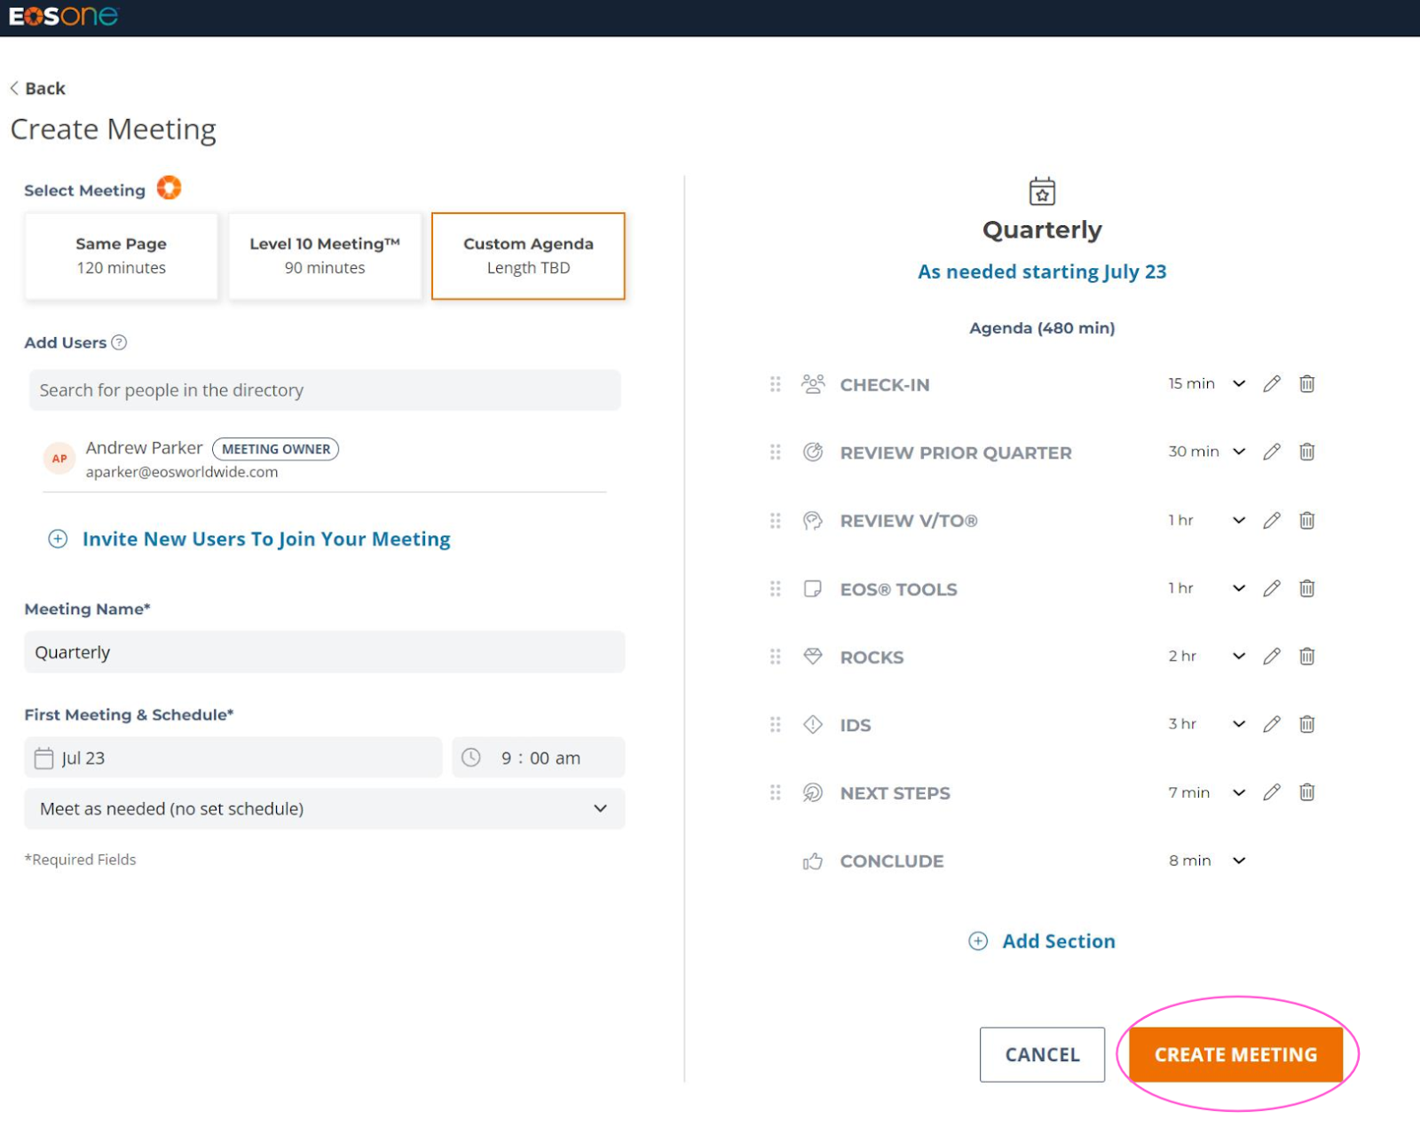Click the 9:00 am time field
The width and height of the screenshot is (1420, 1126).
pyautogui.click(x=539, y=758)
